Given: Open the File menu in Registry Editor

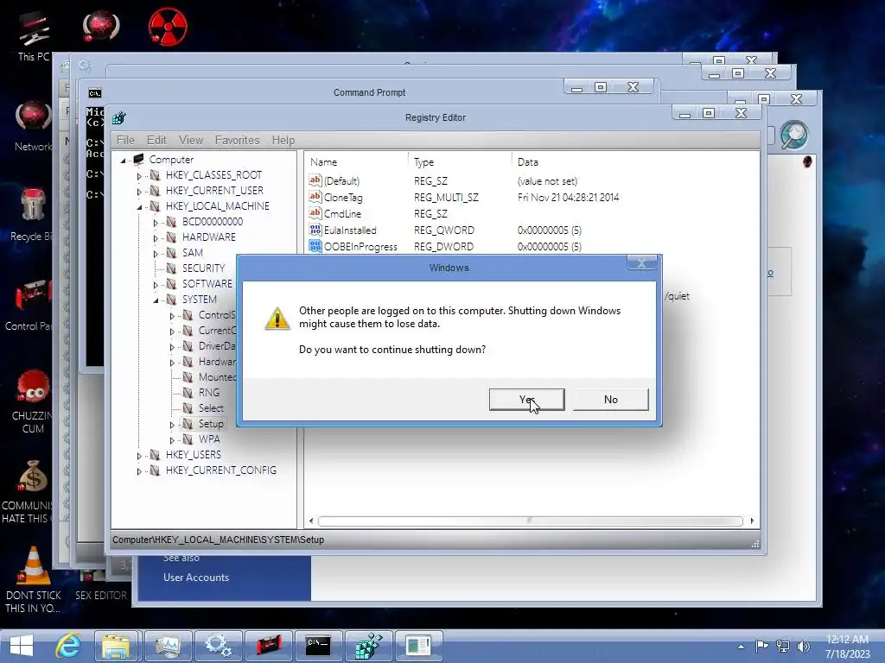Looking at the screenshot, I should (x=125, y=140).
